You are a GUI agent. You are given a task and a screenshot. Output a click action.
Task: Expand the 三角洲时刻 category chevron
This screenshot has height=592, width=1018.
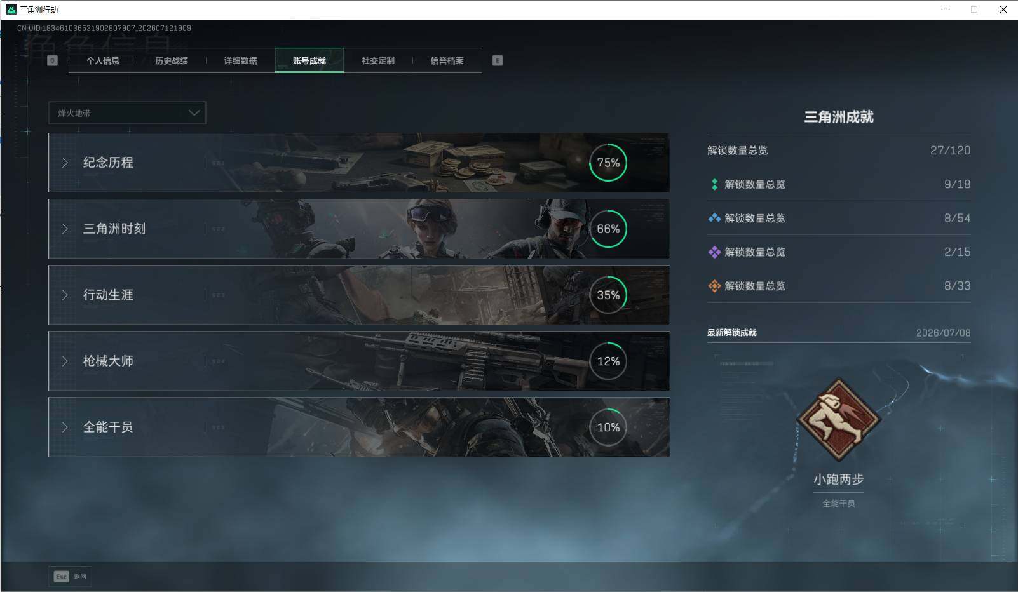tap(65, 229)
